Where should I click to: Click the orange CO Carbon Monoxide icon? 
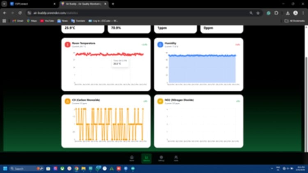pyautogui.click(x=68, y=101)
